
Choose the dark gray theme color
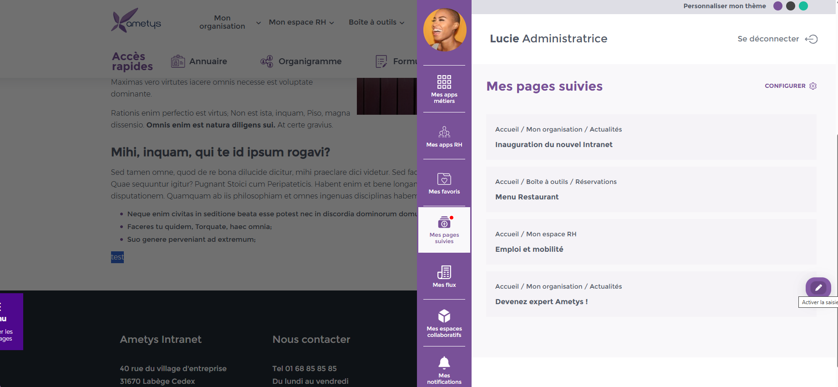point(791,6)
